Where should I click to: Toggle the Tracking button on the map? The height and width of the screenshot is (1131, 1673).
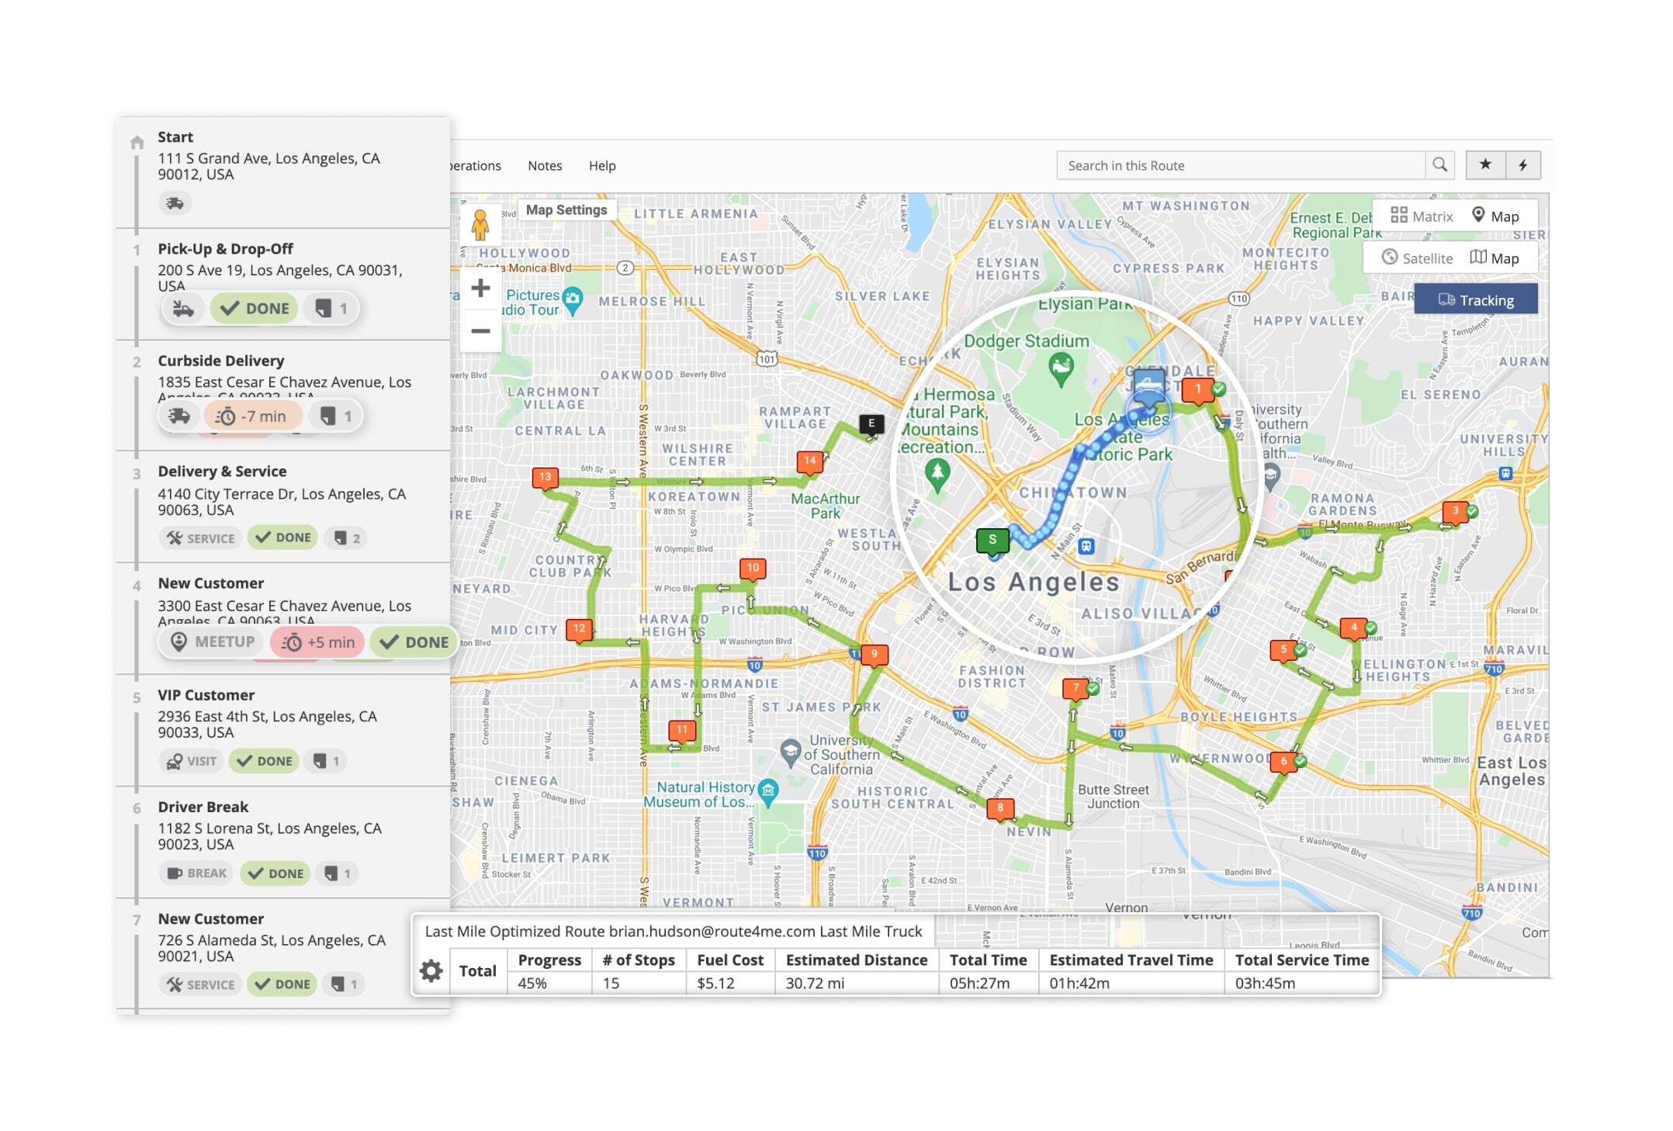pyautogui.click(x=1480, y=299)
